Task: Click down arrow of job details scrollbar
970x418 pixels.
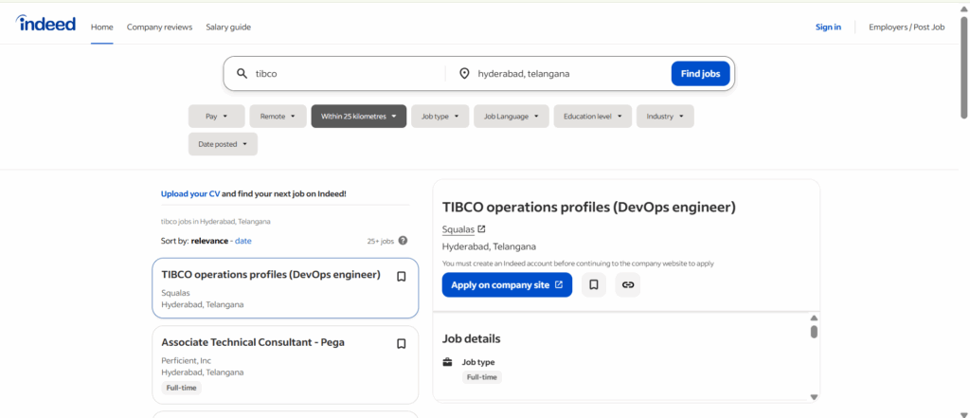Action: tap(814, 397)
